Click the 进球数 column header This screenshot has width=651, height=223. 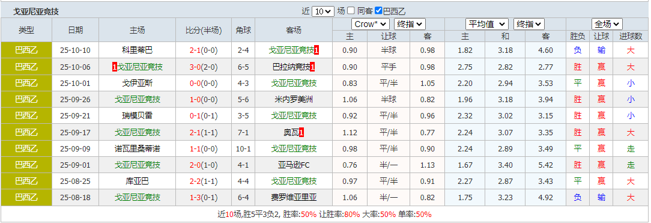631,36
